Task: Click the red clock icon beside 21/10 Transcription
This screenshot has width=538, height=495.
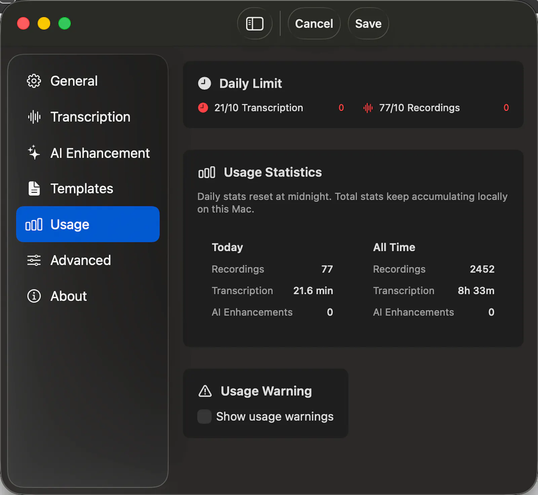Action: click(x=203, y=108)
